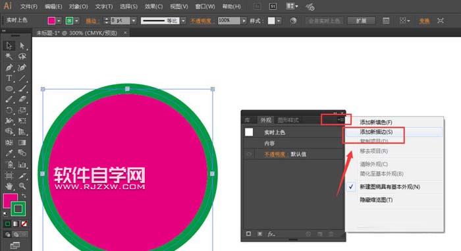Image resolution: width=461 pixels, height=251 pixels.
Task: Open the 窗口(W) menu
Action: click(x=205, y=6)
